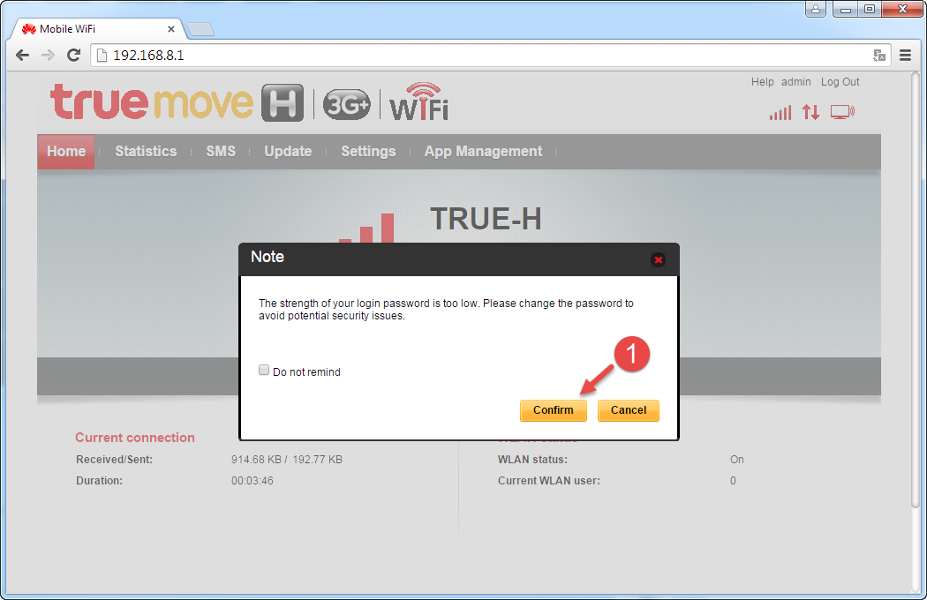Click the data transfer arrows icon

coord(810,112)
